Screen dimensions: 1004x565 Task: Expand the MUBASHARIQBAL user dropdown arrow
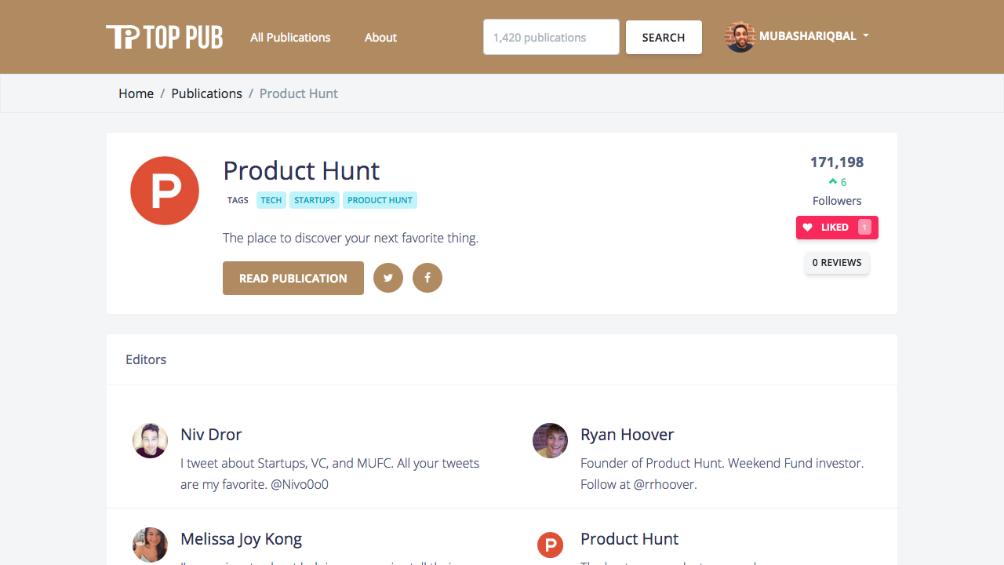click(866, 36)
